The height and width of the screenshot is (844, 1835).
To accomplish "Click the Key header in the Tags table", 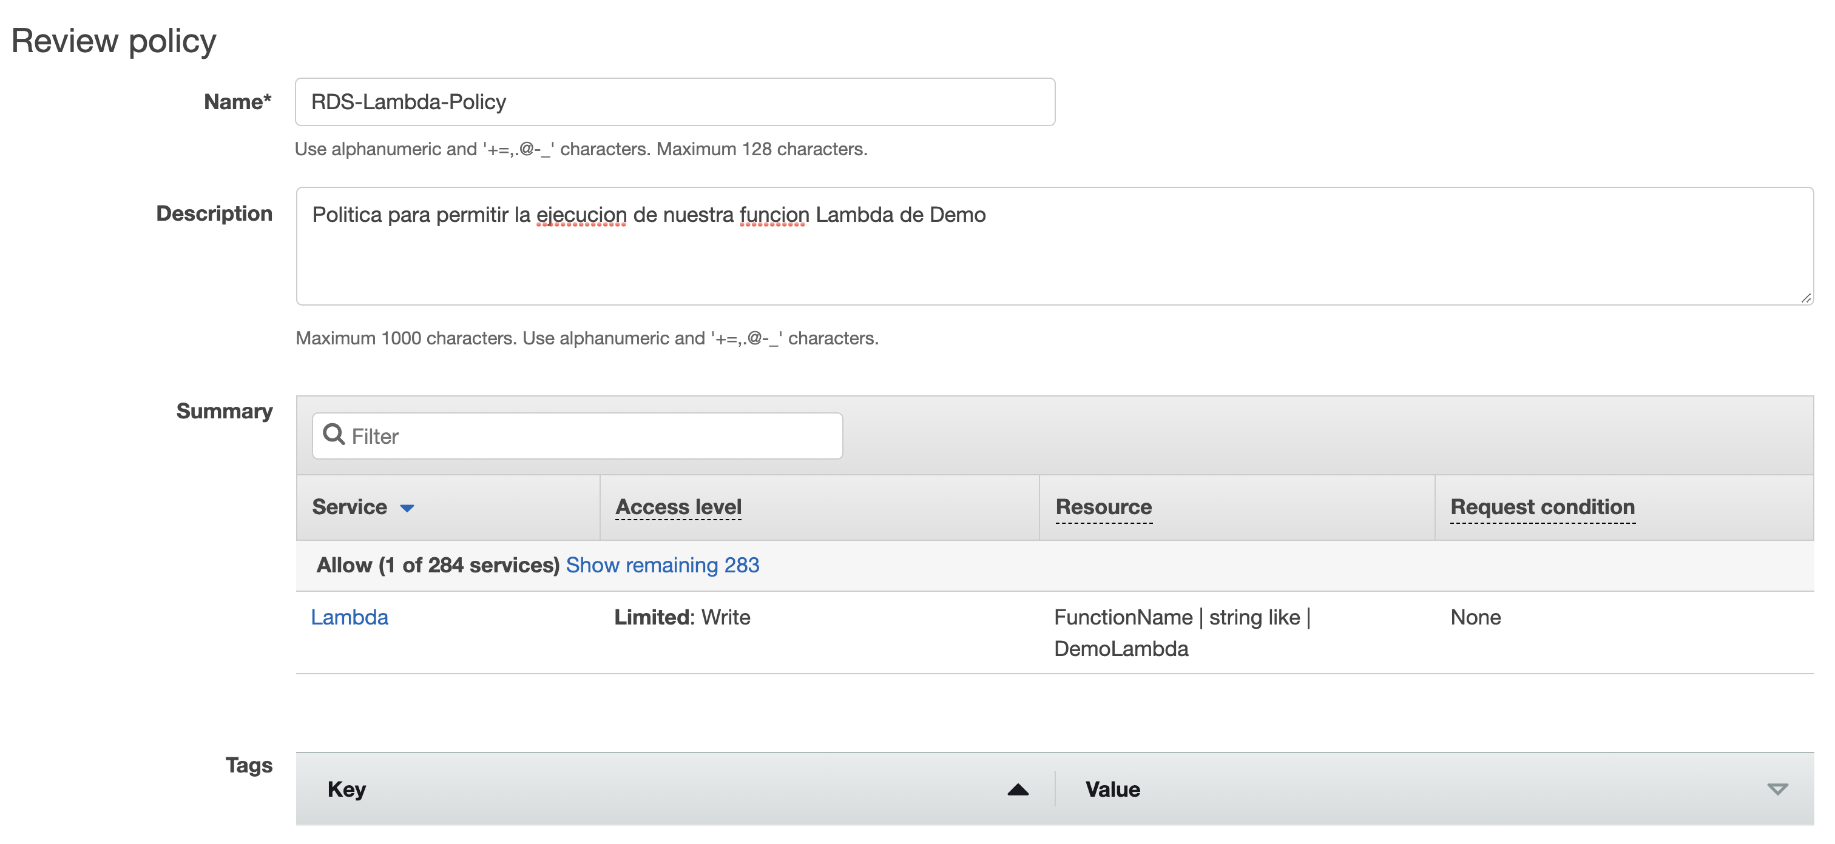I will tap(347, 789).
